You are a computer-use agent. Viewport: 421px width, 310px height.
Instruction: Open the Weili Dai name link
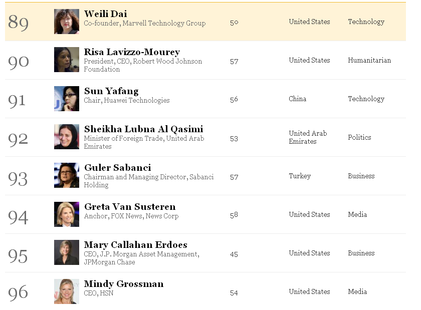pos(106,14)
